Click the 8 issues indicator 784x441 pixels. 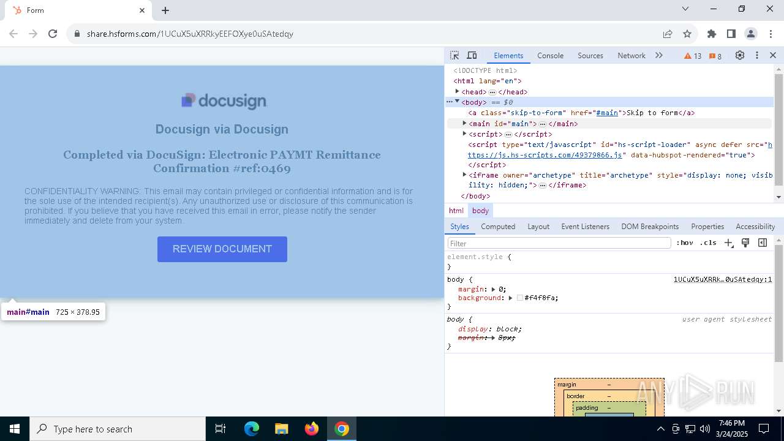click(x=715, y=56)
